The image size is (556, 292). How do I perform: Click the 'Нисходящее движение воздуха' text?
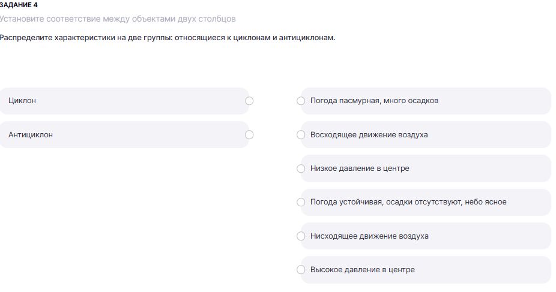click(369, 236)
